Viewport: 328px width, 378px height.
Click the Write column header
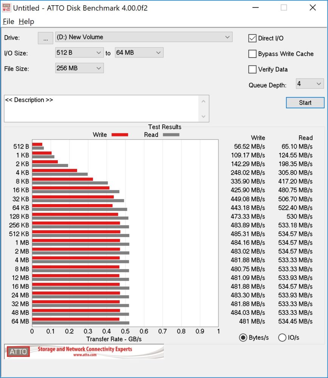(x=258, y=138)
